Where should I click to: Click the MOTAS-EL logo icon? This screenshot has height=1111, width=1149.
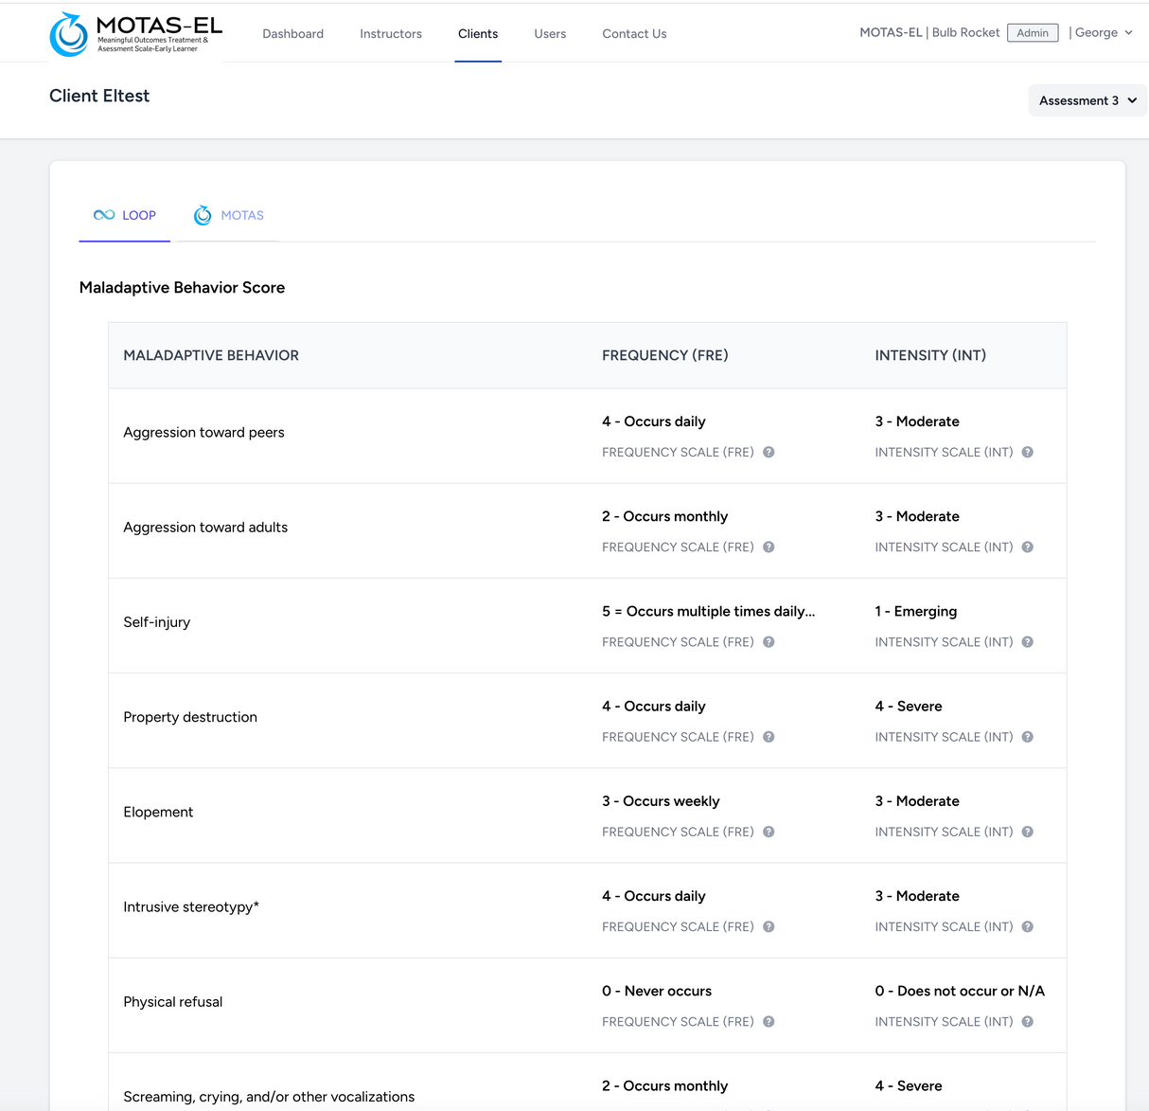click(67, 31)
